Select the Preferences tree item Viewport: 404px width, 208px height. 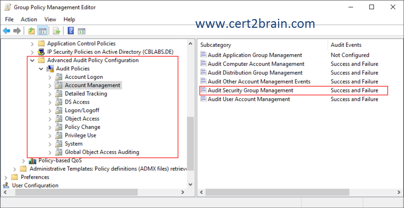(35, 177)
